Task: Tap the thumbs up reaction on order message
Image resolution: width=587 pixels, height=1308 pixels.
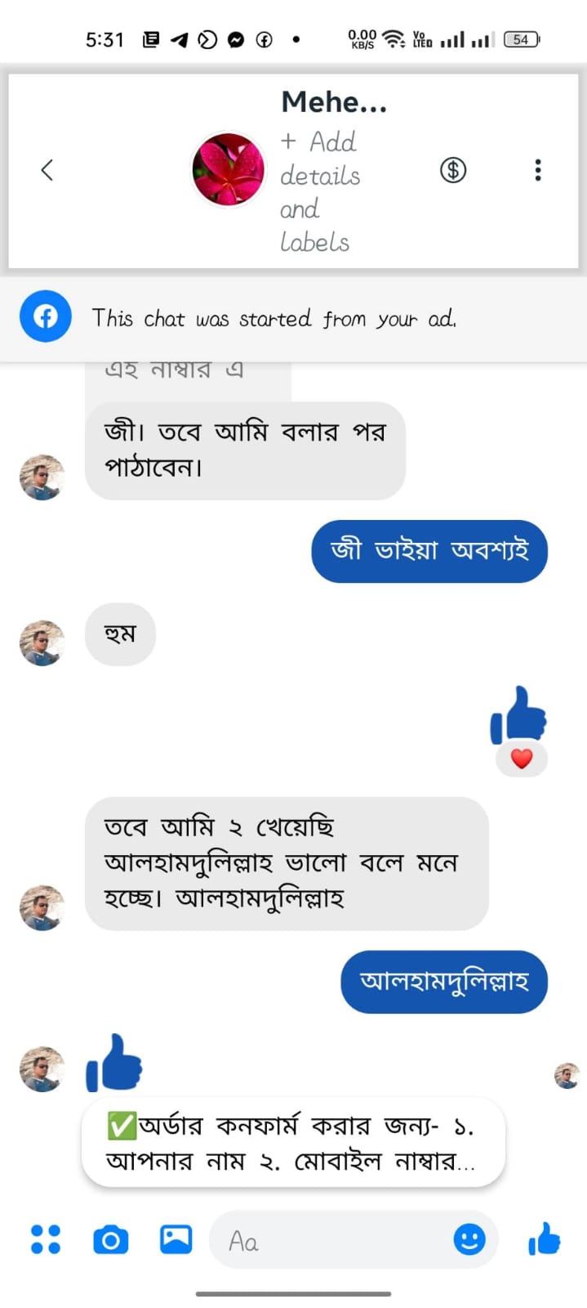Action: pyautogui.click(x=114, y=1063)
